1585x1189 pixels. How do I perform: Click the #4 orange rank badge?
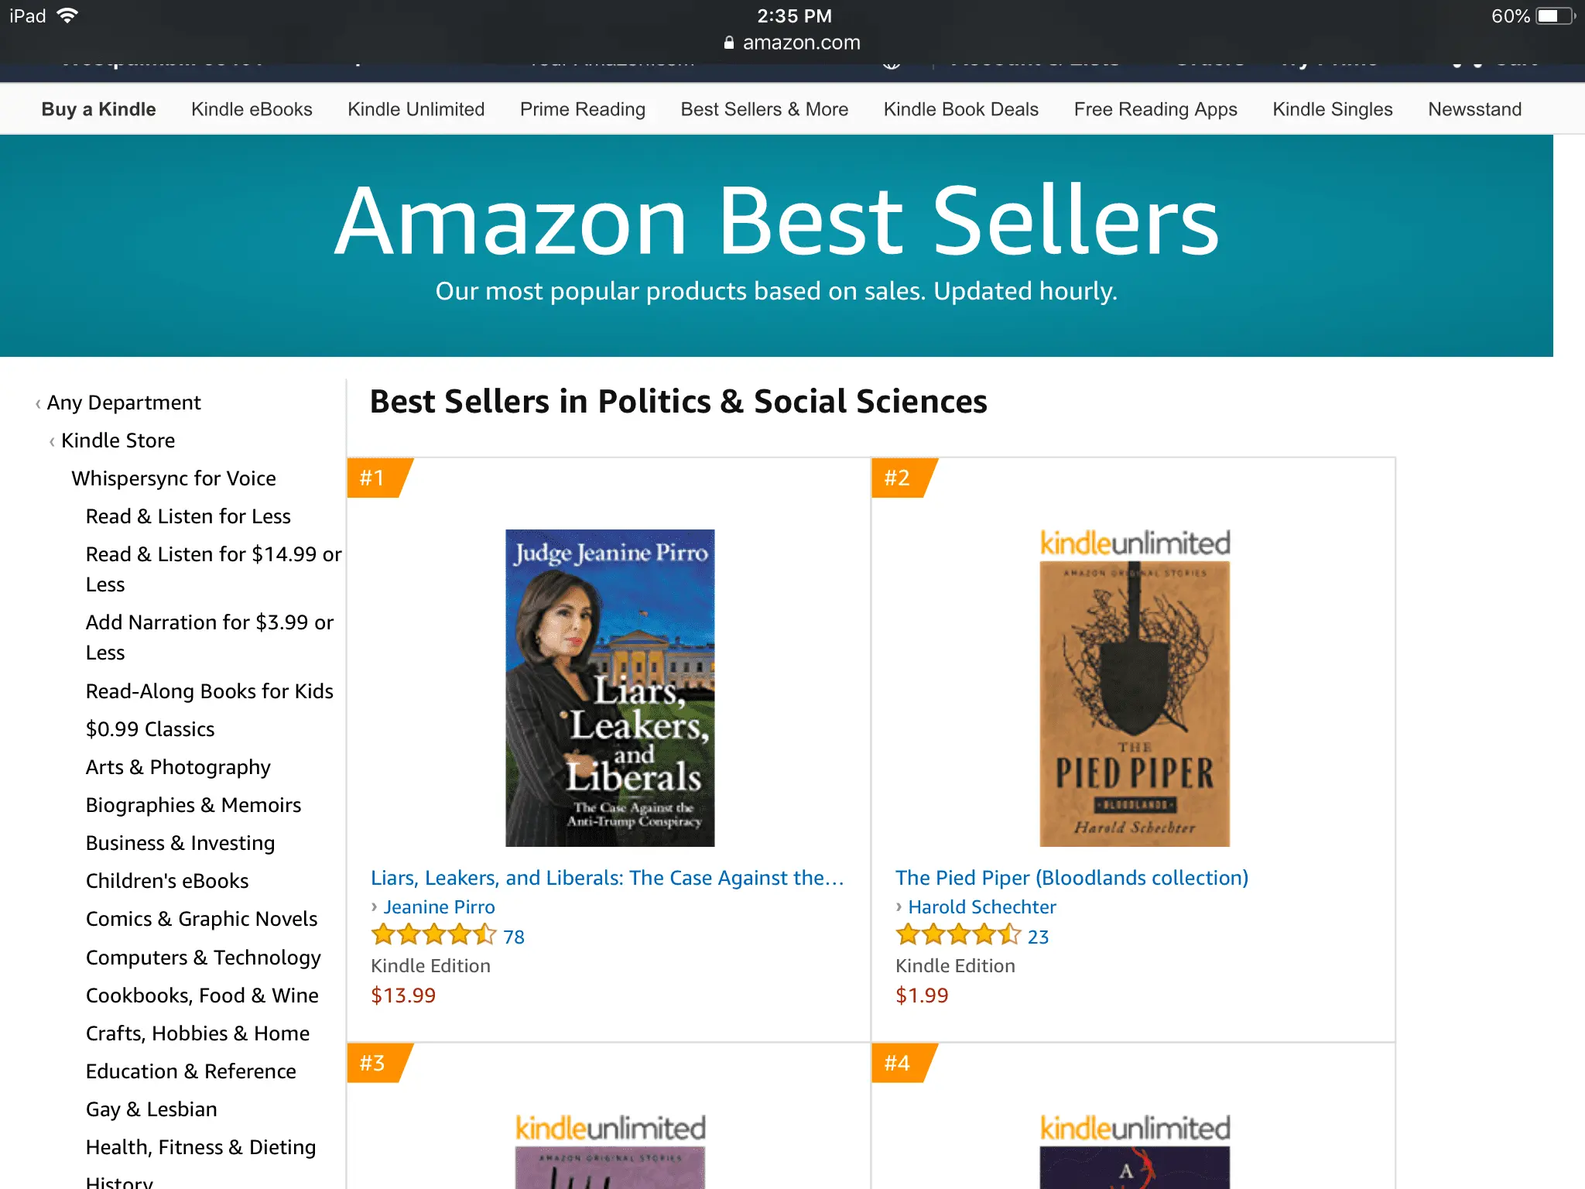click(x=899, y=1063)
